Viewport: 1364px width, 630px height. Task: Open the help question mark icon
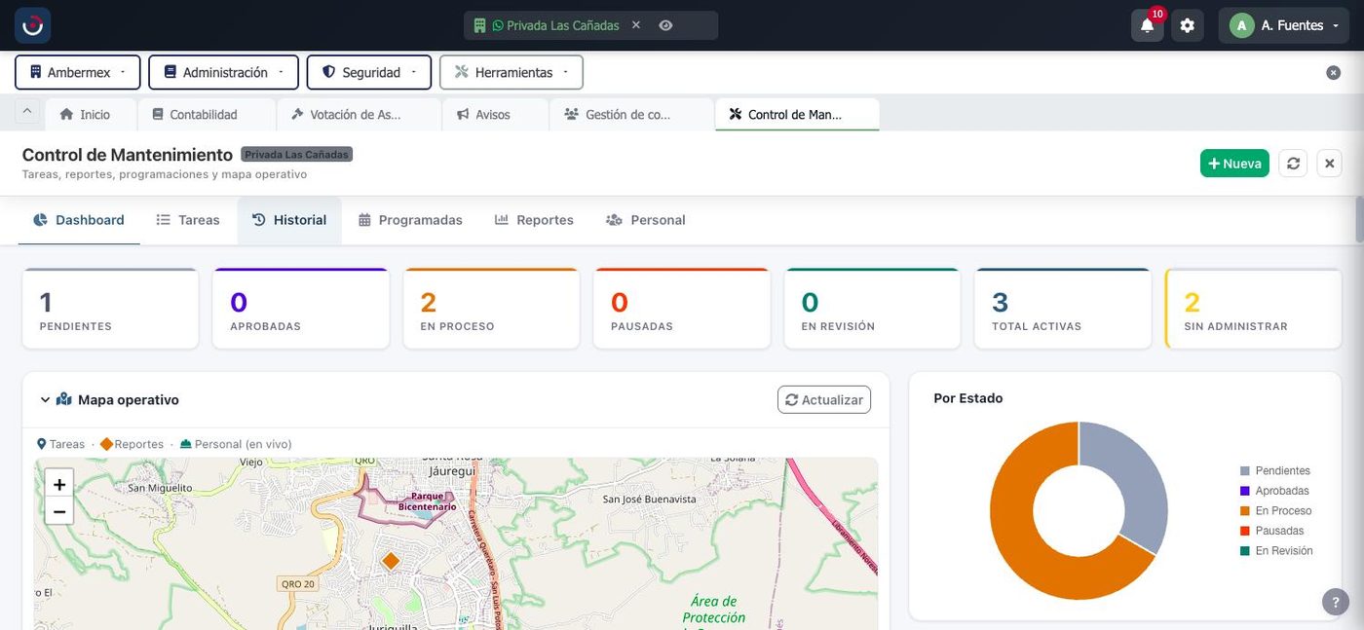(1335, 602)
